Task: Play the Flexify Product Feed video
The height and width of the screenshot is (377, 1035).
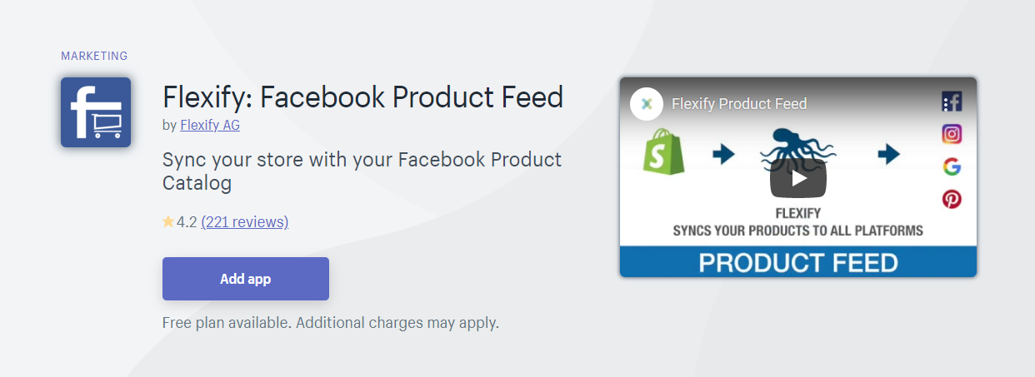Action: pyautogui.click(x=797, y=177)
